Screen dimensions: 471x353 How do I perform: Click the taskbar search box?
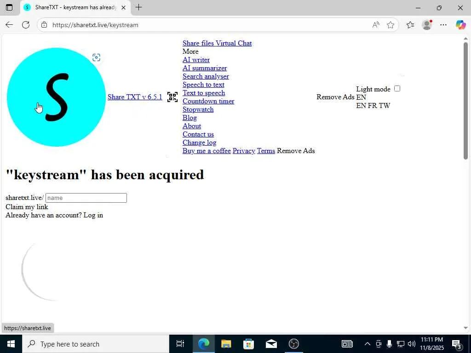(96, 344)
